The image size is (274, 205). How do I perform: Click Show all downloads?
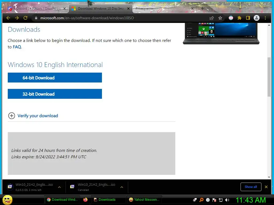251,187
